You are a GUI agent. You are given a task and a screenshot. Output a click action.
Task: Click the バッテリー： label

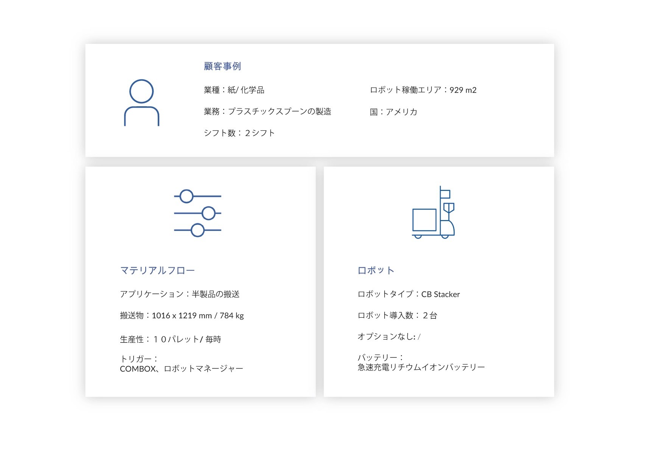pos(380,357)
